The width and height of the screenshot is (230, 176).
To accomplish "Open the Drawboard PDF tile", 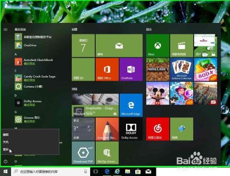I will [83, 153].
